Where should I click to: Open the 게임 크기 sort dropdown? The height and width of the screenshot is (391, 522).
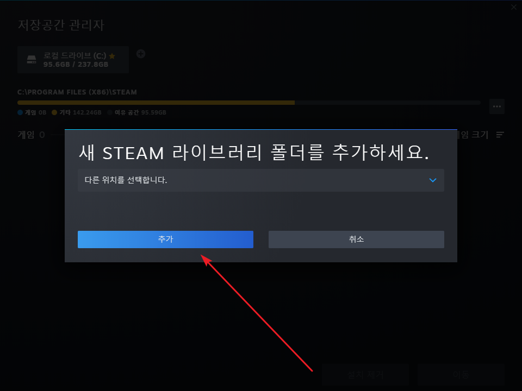tap(473, 135)
